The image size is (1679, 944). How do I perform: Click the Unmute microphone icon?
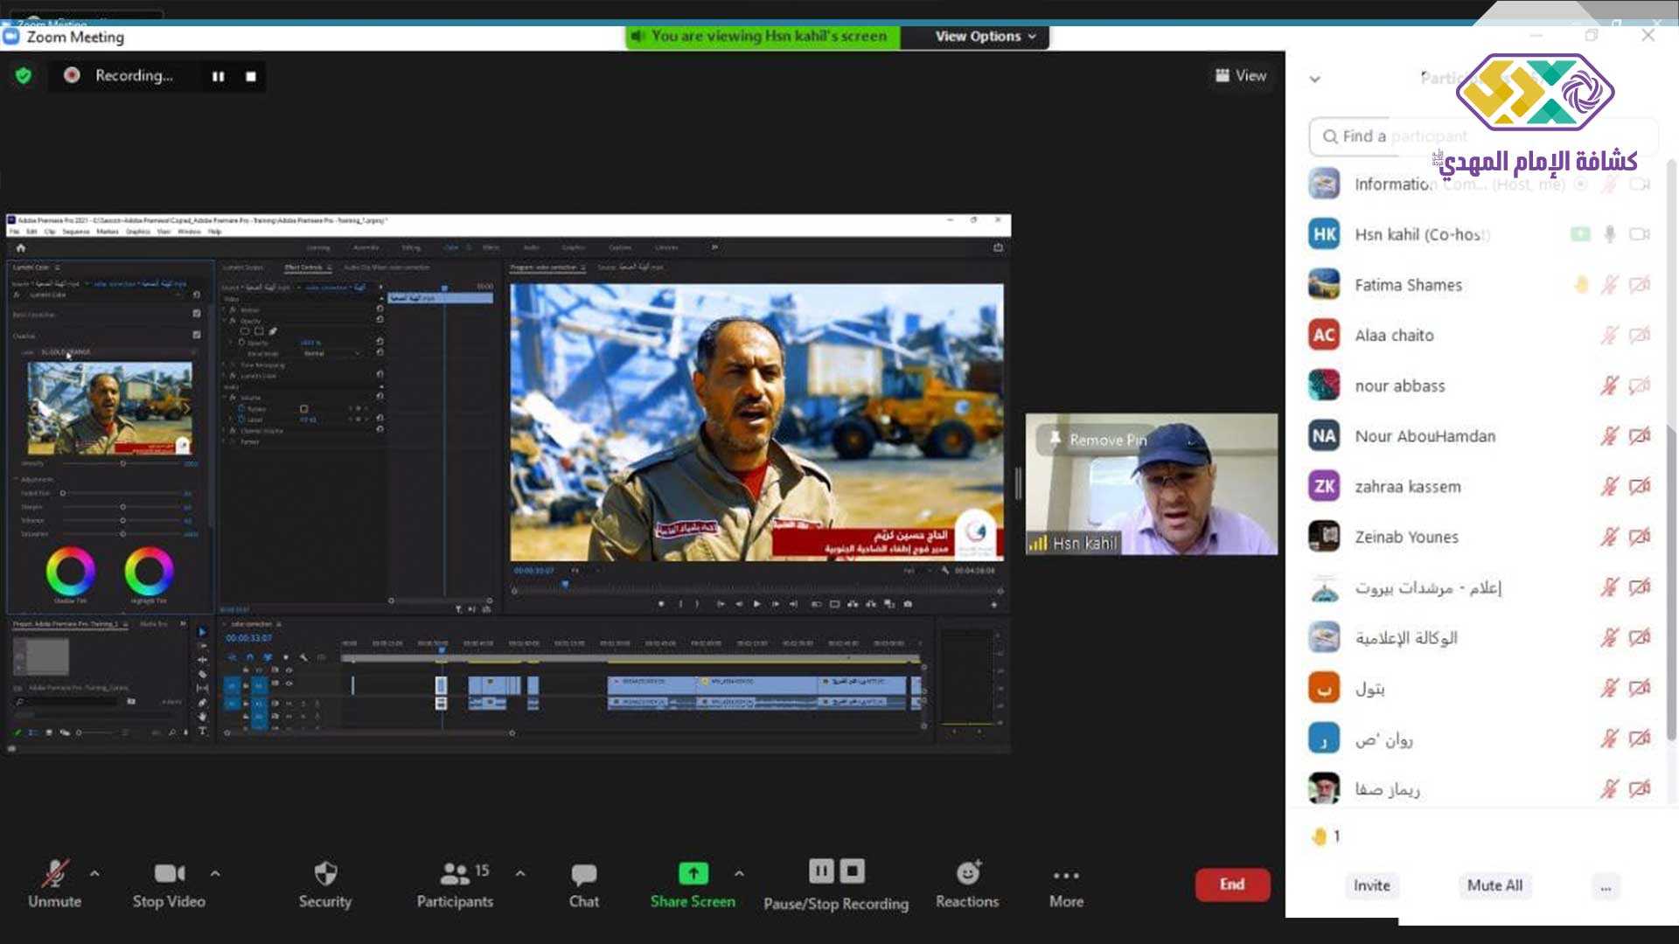tap(54, 873)
